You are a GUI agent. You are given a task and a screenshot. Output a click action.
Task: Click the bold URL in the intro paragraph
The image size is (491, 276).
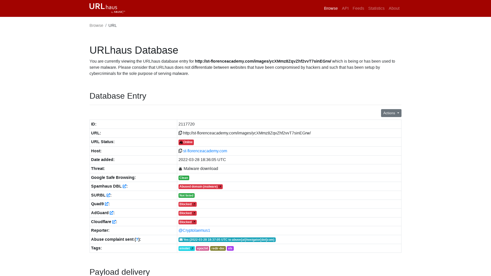[263, 61]
